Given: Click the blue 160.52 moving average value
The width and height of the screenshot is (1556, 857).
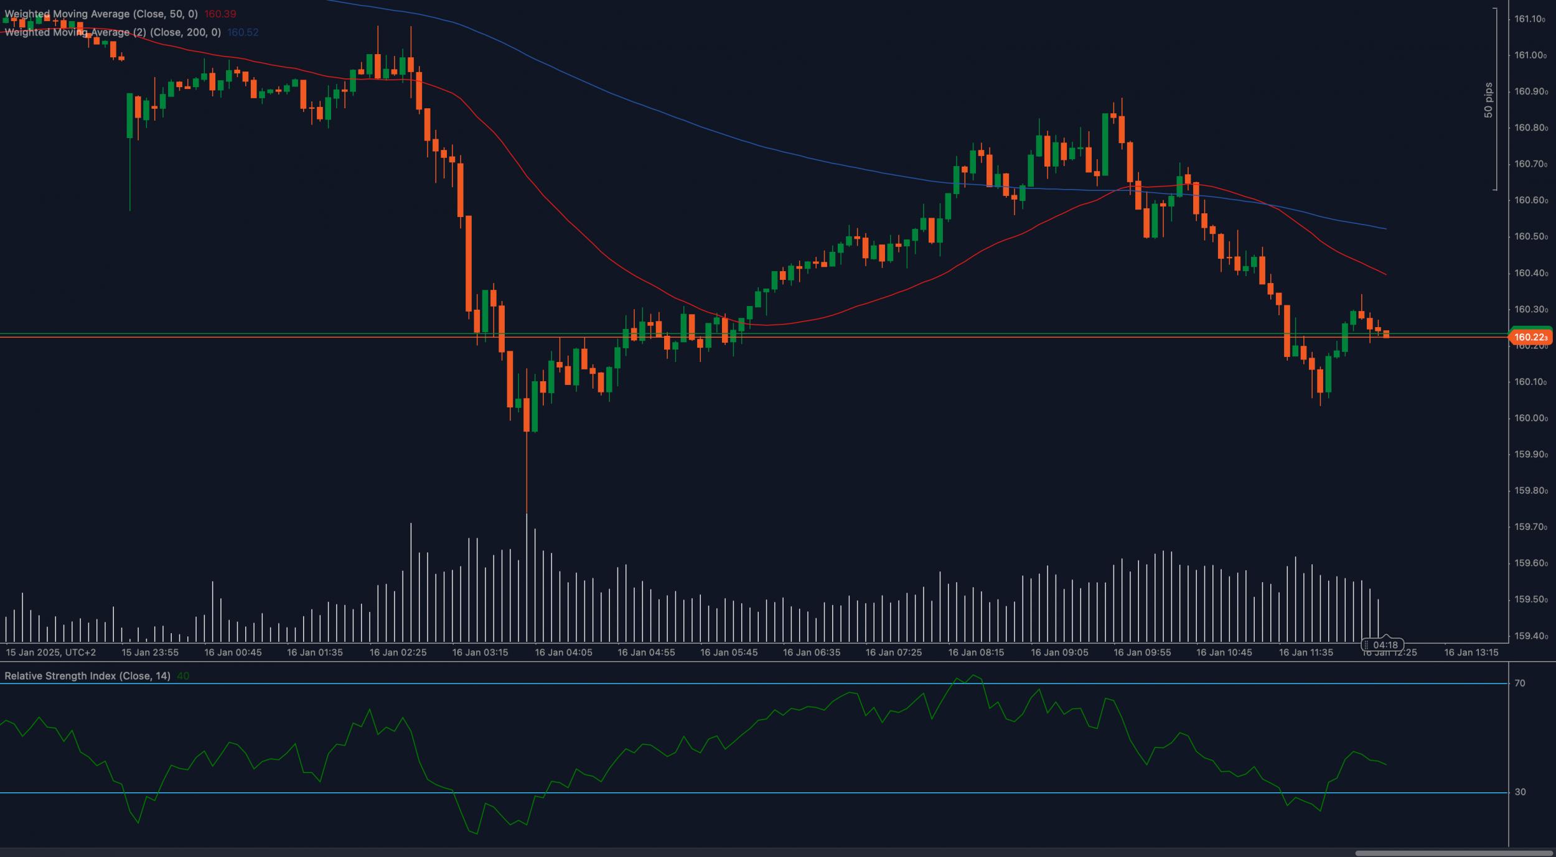Looking at the screenshot, I should [243, 32].
